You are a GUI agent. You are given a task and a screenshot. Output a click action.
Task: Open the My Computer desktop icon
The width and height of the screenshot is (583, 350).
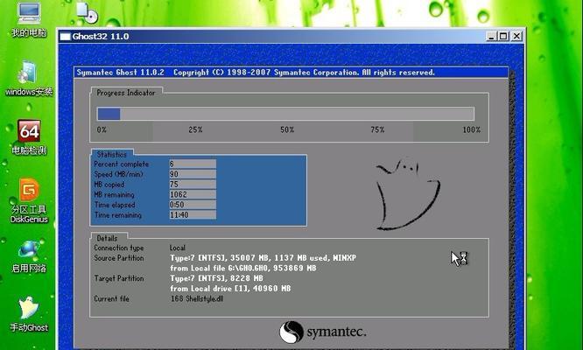[29, 18]
